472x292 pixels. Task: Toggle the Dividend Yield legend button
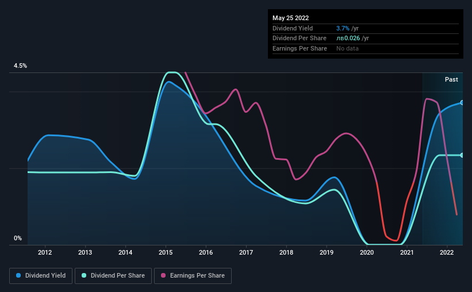pyautogui.click(x=41, y=276)
